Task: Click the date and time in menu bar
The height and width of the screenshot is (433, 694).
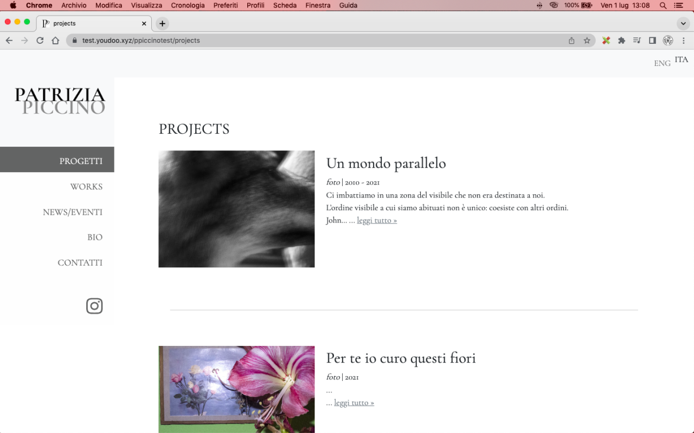Action: (625, 5)
